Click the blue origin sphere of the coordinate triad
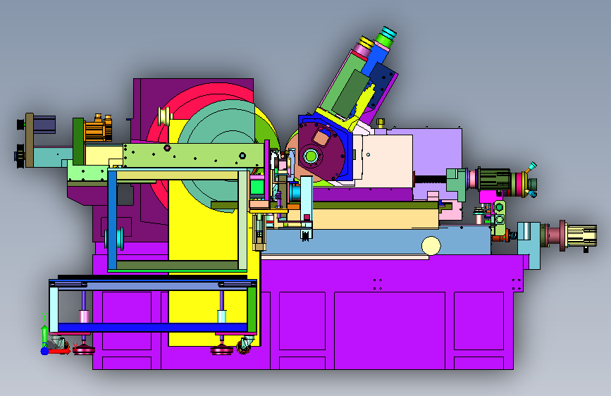611x396 pixels. (44, 351)
